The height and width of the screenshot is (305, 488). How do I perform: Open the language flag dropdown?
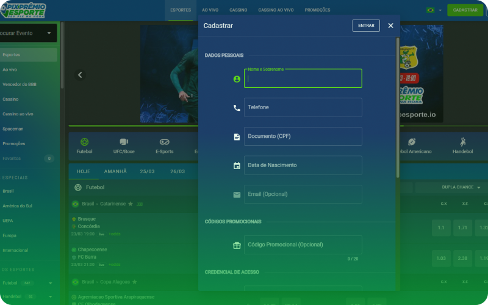[434, 10]
